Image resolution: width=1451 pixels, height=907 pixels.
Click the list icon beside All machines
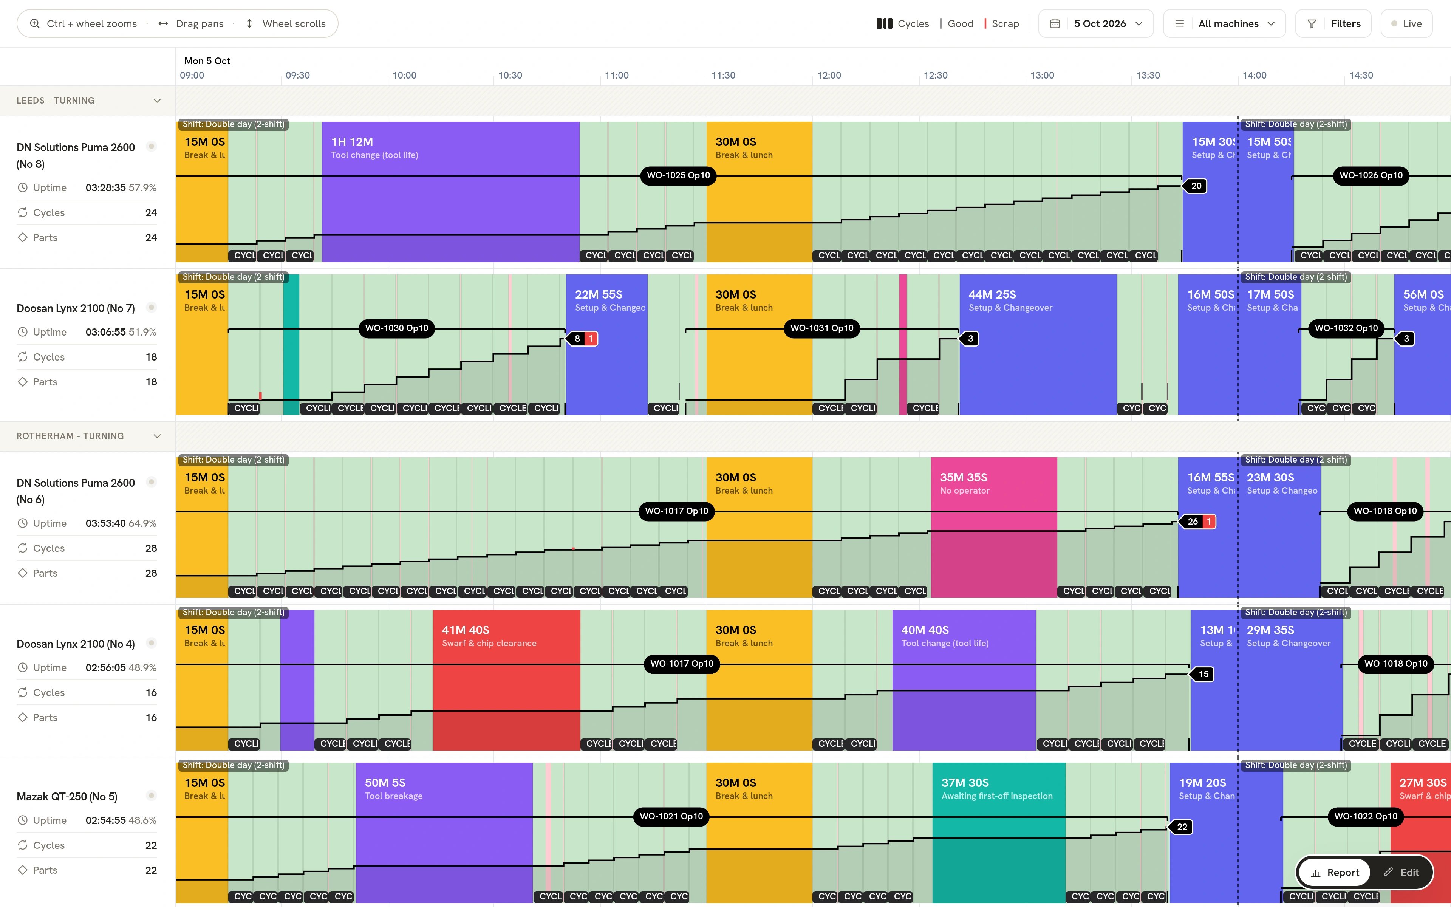point(1179,23)
